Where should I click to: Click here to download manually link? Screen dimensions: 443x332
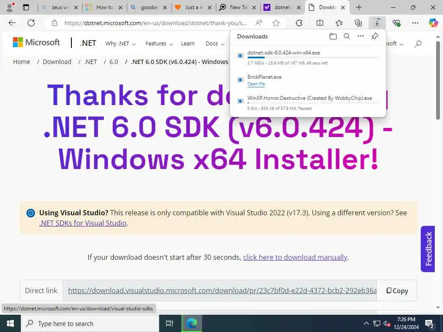coord(295,257)
